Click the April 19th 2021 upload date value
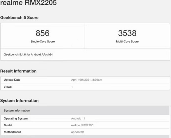The height and width of the screenshot is (138, 171). point(86,80)
